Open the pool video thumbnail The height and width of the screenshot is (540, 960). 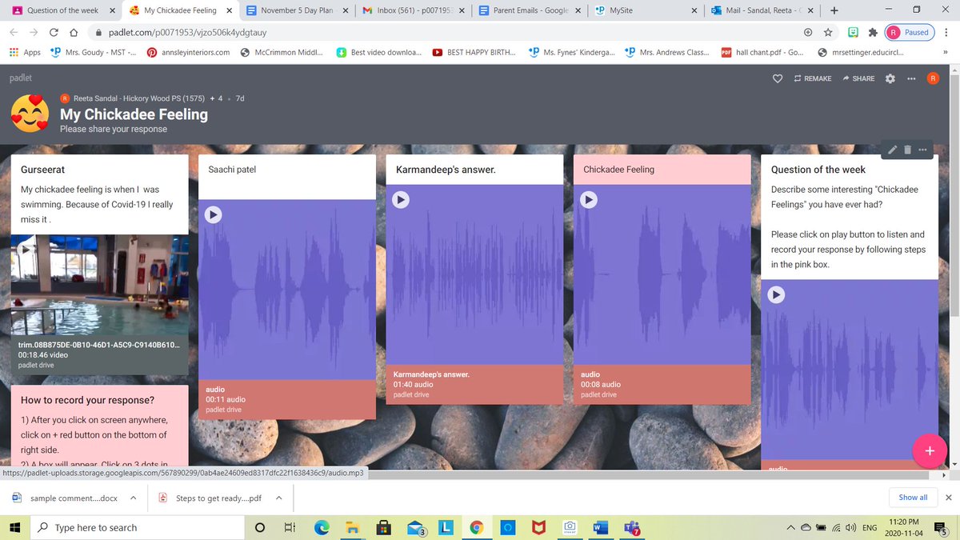[99, 286]
